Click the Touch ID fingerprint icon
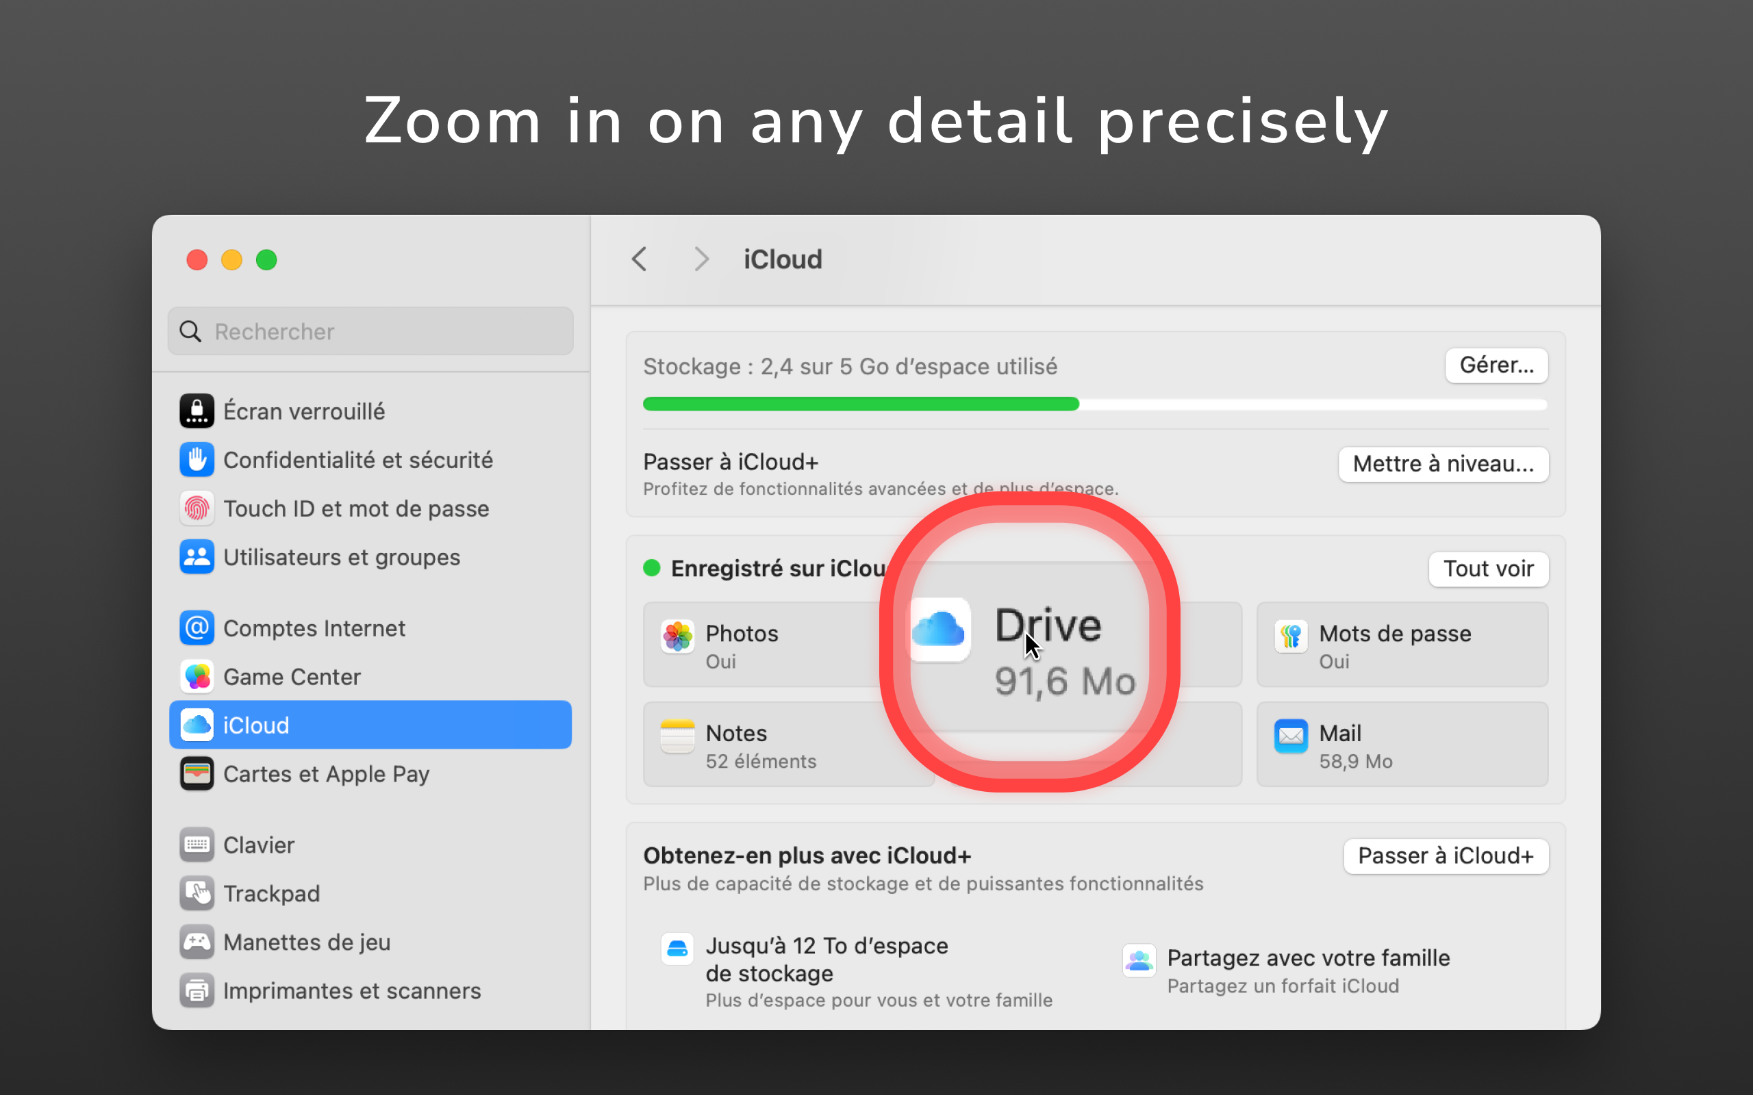 [x=197, y=508]
